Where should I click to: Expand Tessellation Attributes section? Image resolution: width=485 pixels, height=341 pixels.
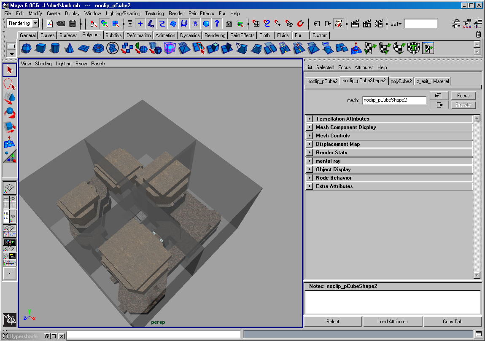309,119
